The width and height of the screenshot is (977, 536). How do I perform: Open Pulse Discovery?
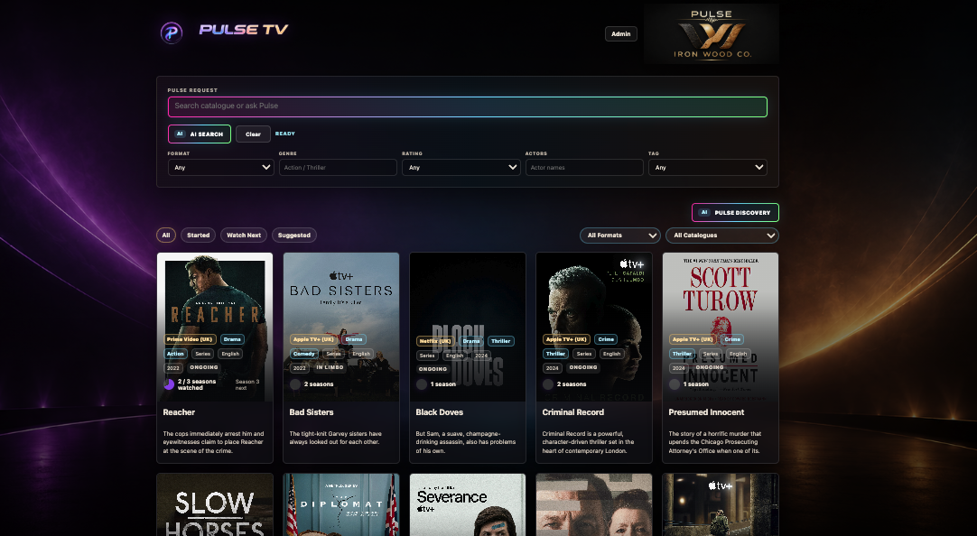(735, 212)
